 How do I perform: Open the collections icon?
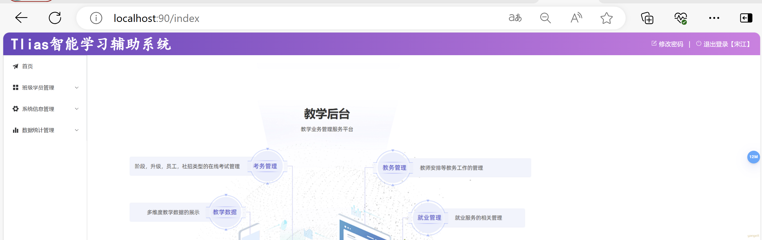click(x=647, y=18)
